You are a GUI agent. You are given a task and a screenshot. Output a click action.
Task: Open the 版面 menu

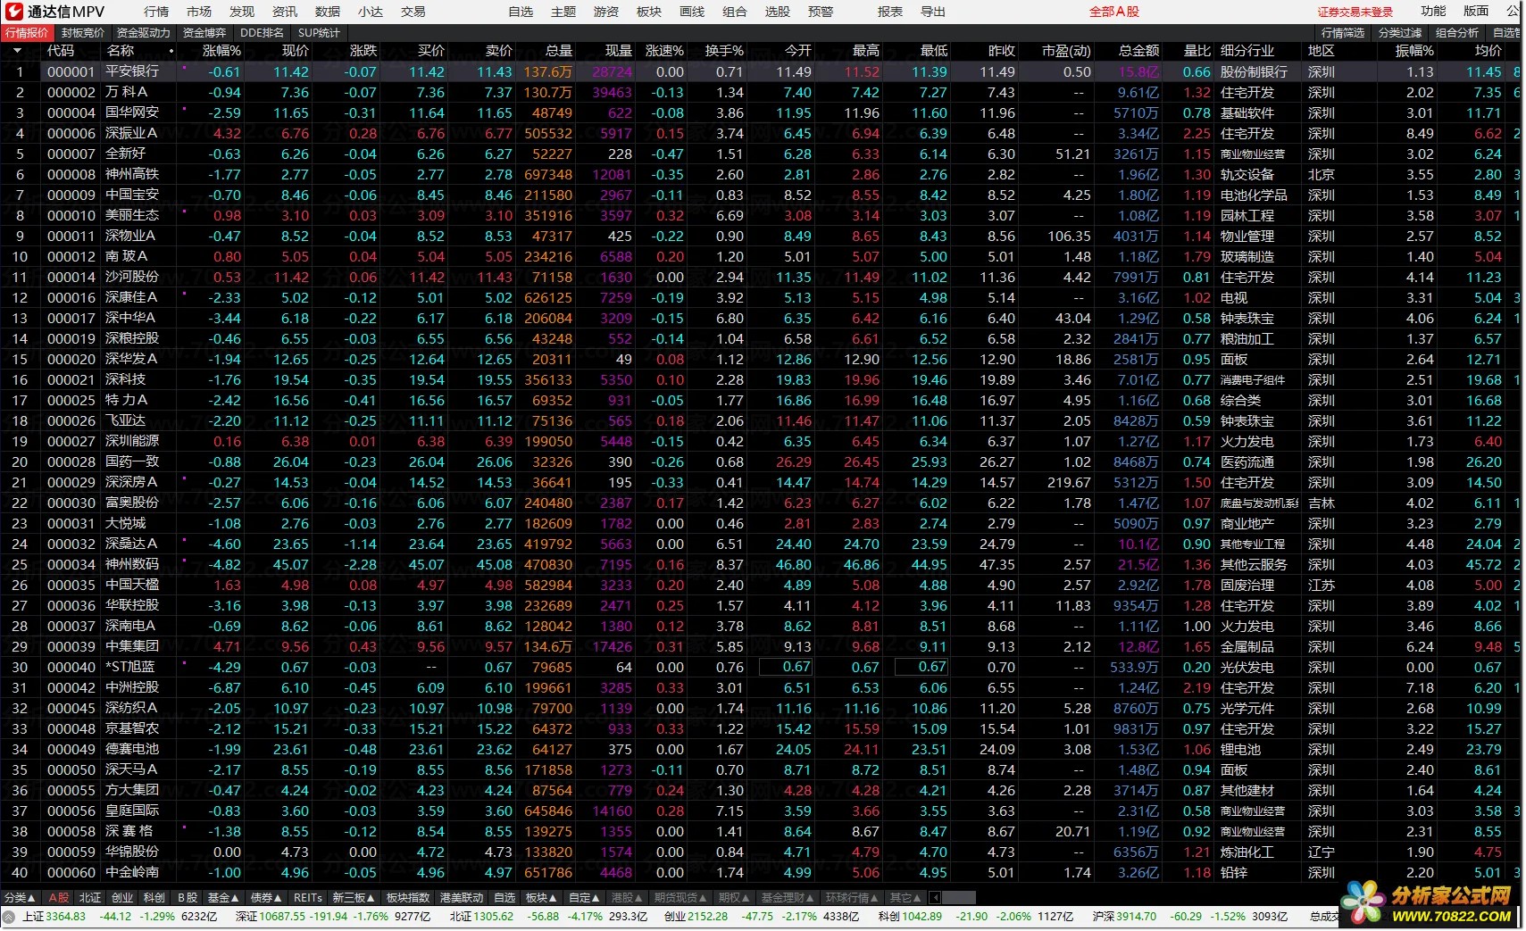click(1476, 11)
